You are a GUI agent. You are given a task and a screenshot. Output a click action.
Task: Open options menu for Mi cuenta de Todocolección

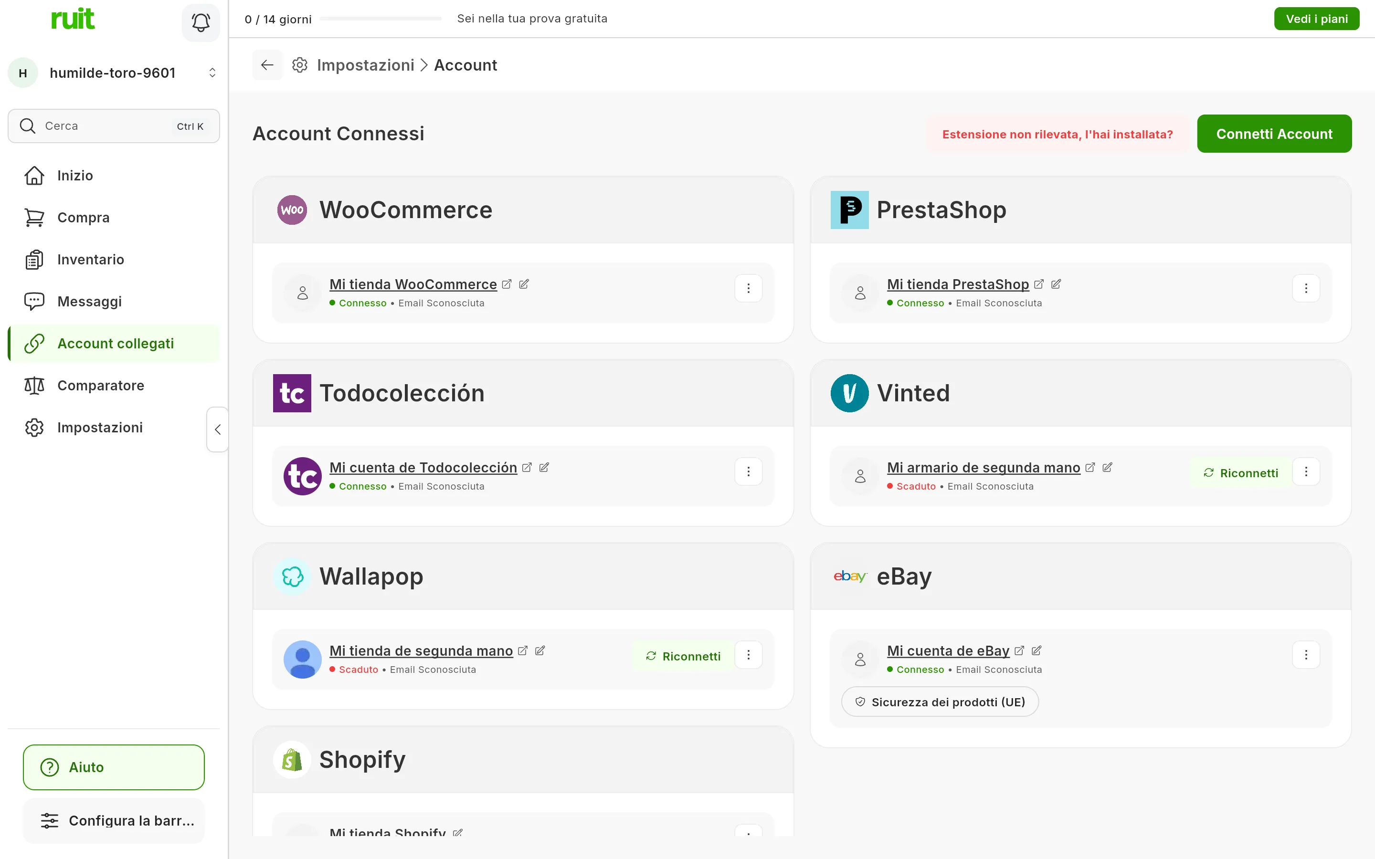point(748,471)
